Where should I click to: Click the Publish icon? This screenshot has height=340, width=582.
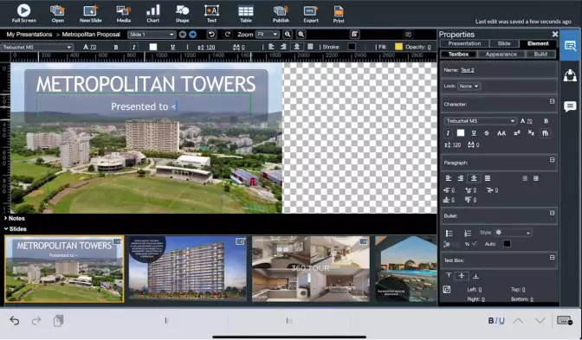pyautogui.click(x=281, y=13)
